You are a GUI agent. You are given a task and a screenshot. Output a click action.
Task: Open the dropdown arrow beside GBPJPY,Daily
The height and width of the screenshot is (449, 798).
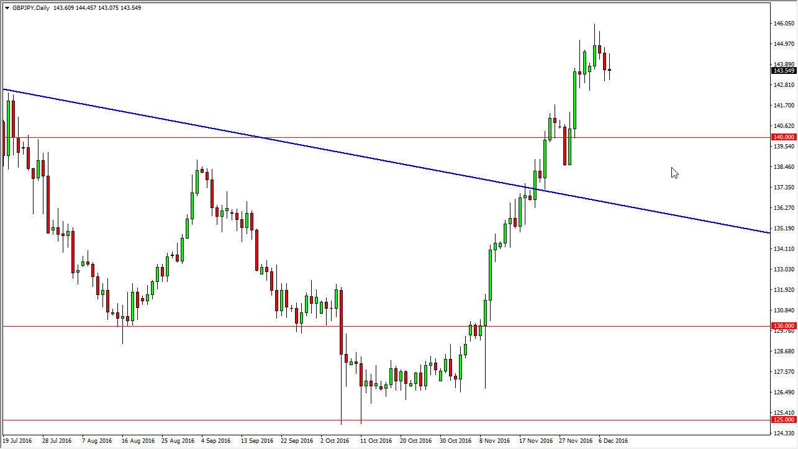pos(7,8)
